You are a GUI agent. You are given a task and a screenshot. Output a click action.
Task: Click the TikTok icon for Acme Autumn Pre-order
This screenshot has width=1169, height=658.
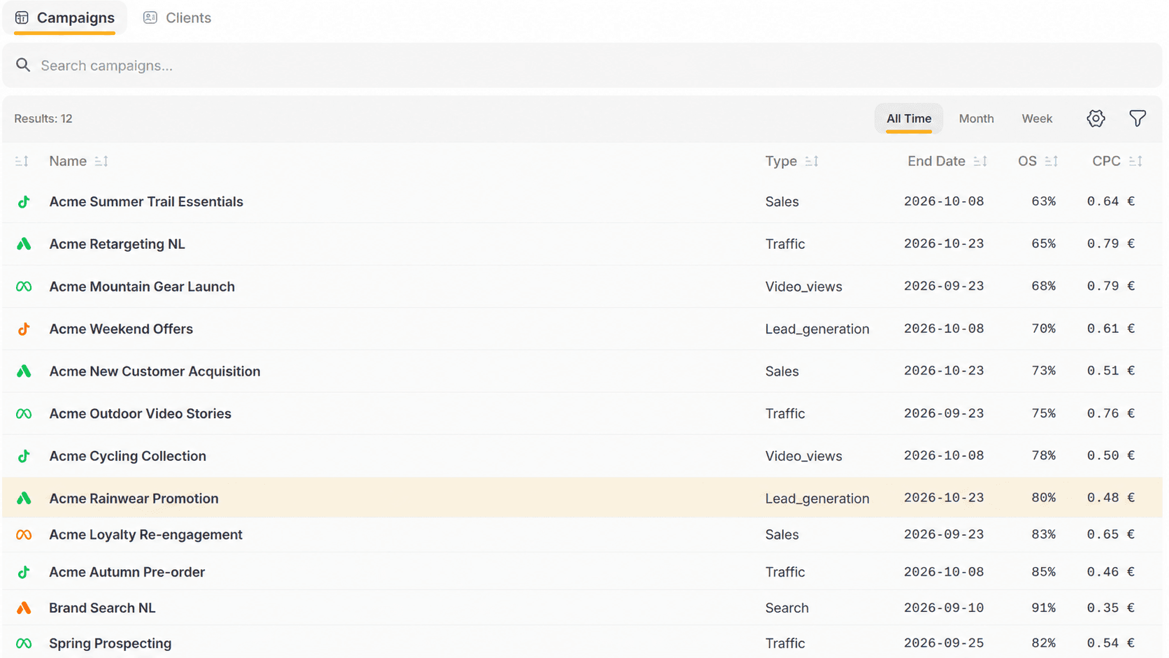24,572
